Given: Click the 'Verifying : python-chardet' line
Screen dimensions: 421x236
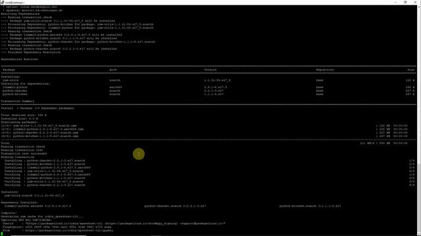Looking at the screenshot, I should [45, 185].
